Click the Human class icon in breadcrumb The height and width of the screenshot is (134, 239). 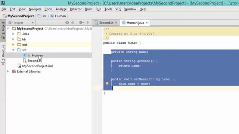pyautogui.click(x=52, y=16)
